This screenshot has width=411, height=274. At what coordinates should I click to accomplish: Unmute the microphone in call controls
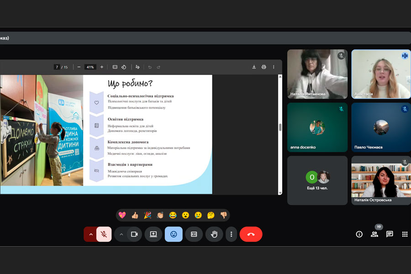[x=104, y=234]
